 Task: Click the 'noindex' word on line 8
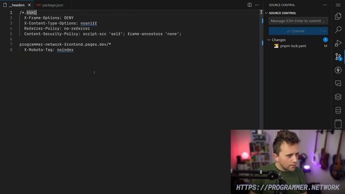(x=65, y=50)
